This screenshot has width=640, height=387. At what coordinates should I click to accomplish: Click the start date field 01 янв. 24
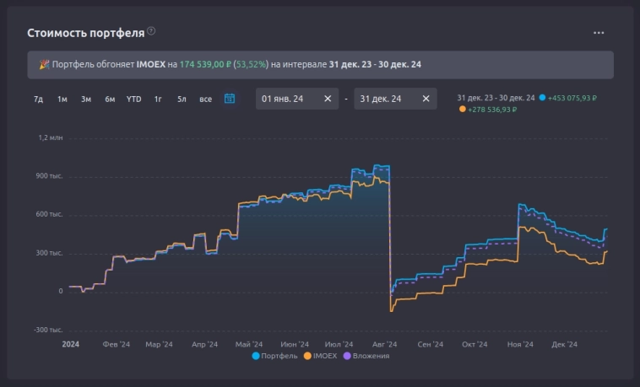(x=283, y=99)
